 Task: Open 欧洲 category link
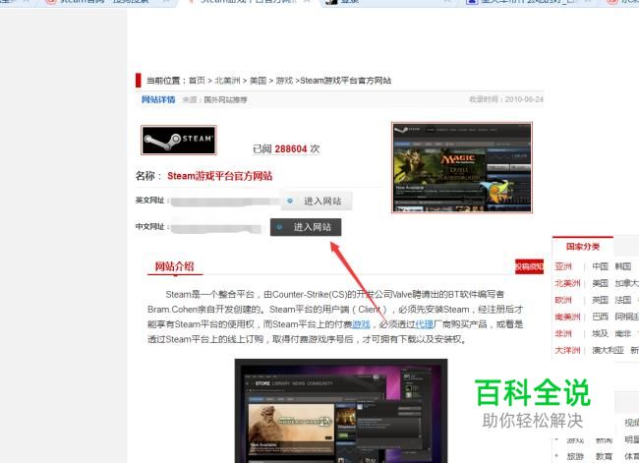pyautogui.click(x=562, y=301)
